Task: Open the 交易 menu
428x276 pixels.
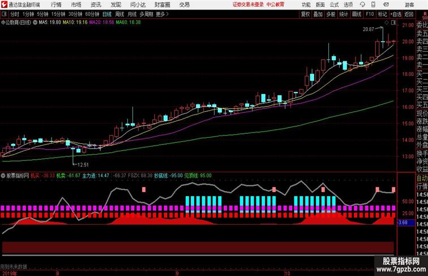Action: (x=184, y=5)
